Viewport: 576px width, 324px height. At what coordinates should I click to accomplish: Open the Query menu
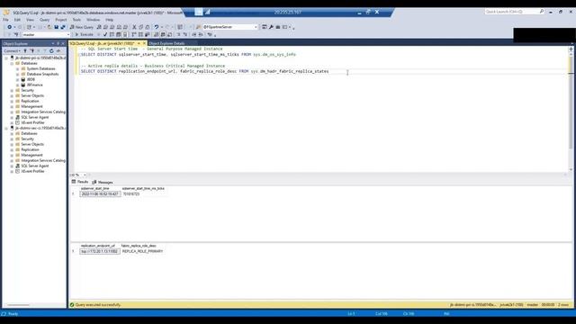coord(44,20)
